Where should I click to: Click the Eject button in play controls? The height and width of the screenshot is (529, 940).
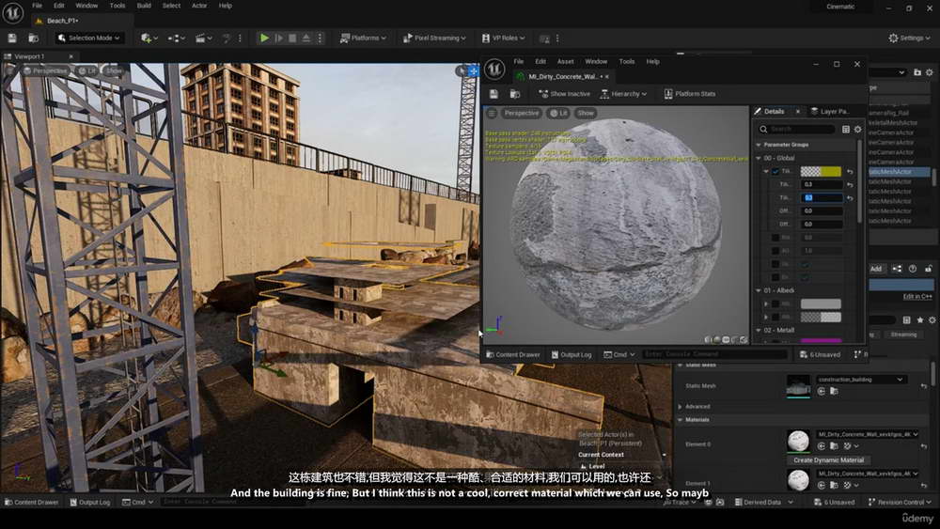(305, 38)
